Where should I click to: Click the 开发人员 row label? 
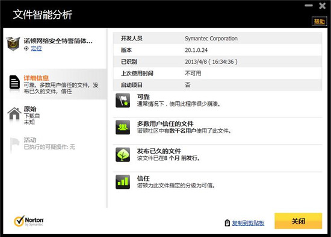pos(132,39)
